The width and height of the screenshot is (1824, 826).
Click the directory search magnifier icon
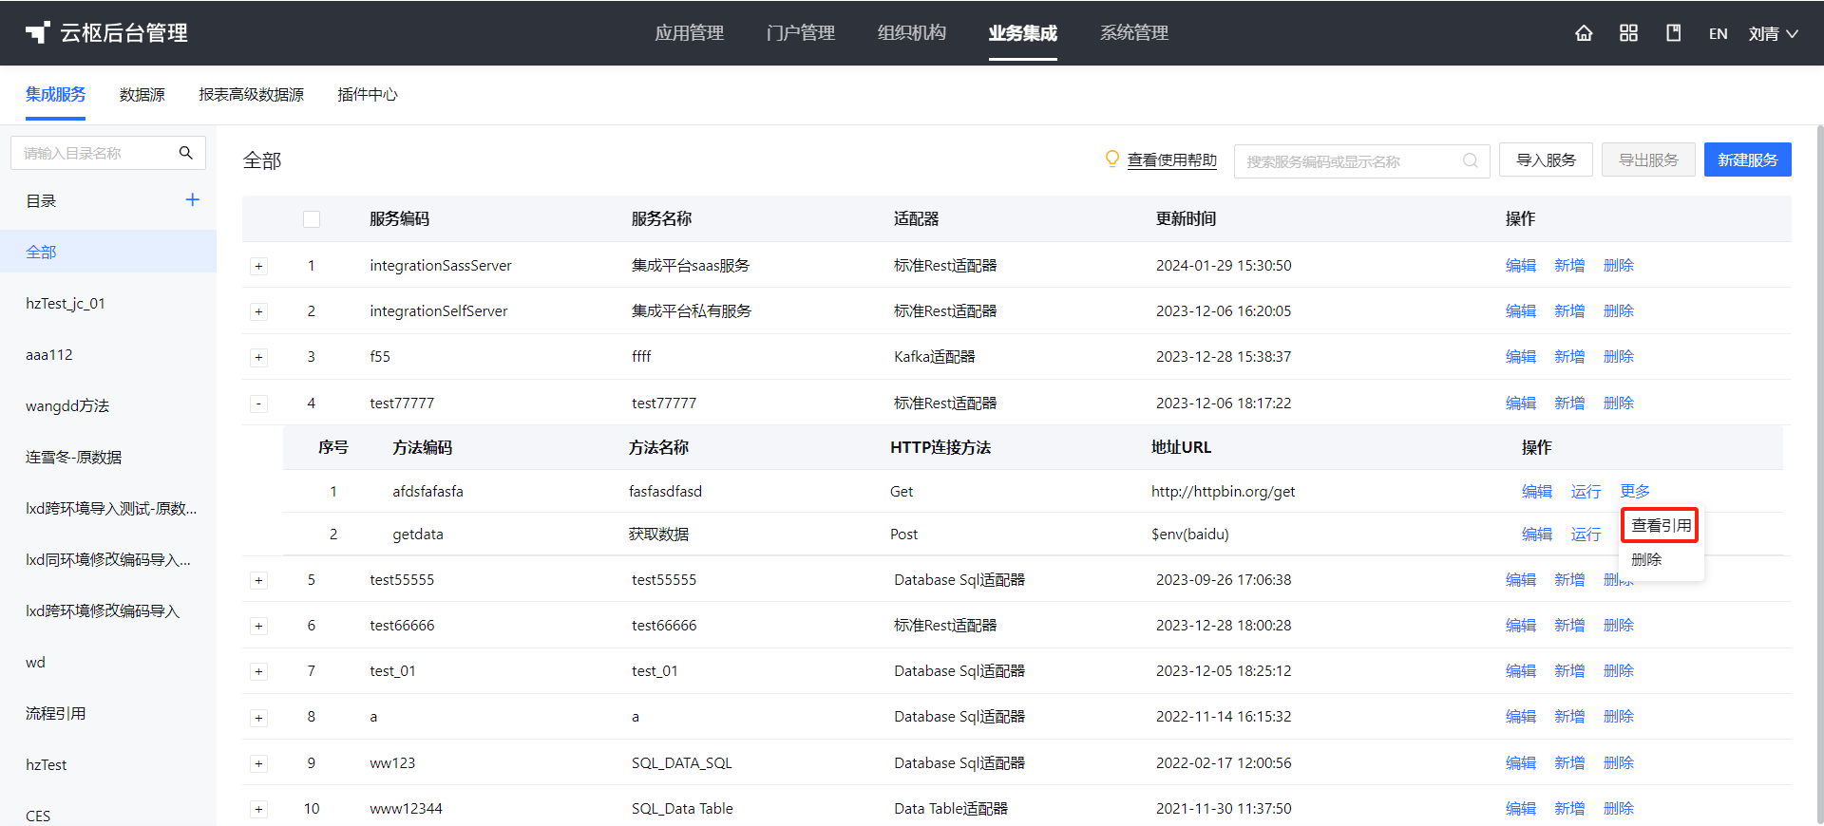coord(186,153)
